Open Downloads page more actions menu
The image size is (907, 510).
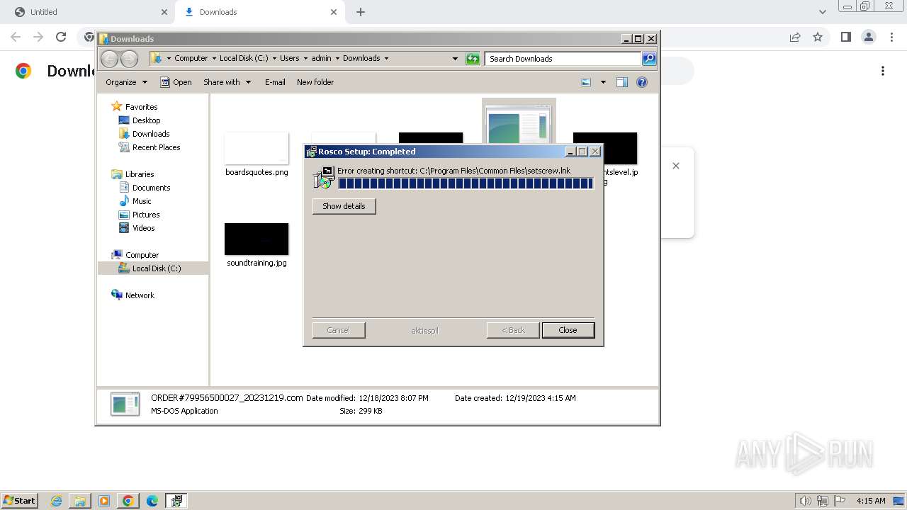click(883, 71)
